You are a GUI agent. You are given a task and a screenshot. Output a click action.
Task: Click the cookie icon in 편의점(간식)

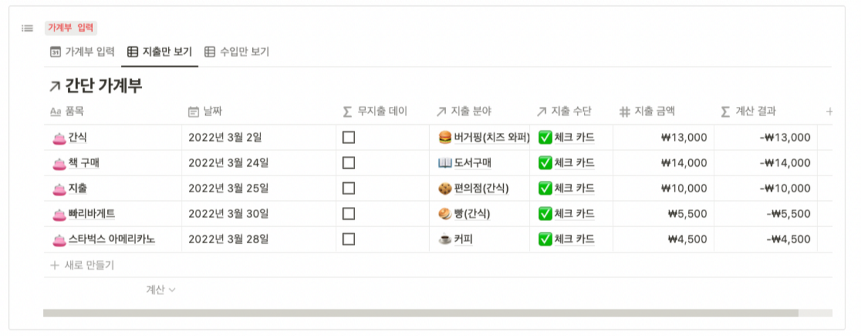(445, 189)
